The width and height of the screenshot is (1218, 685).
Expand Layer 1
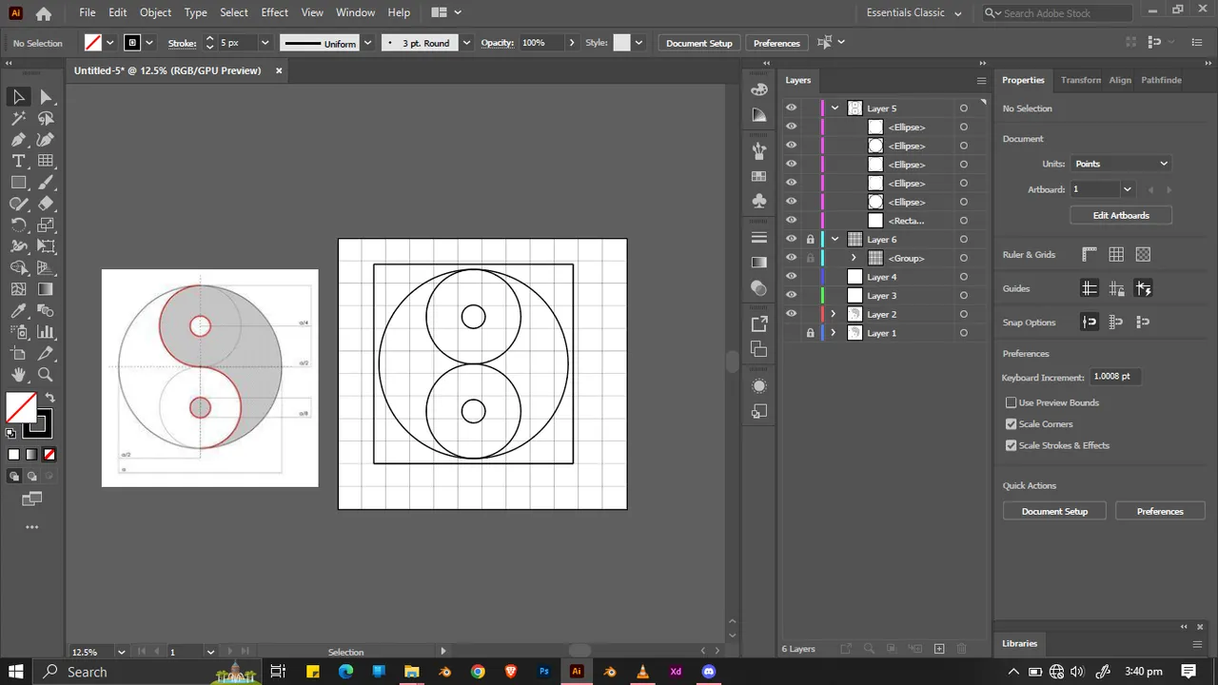point(835,333)
